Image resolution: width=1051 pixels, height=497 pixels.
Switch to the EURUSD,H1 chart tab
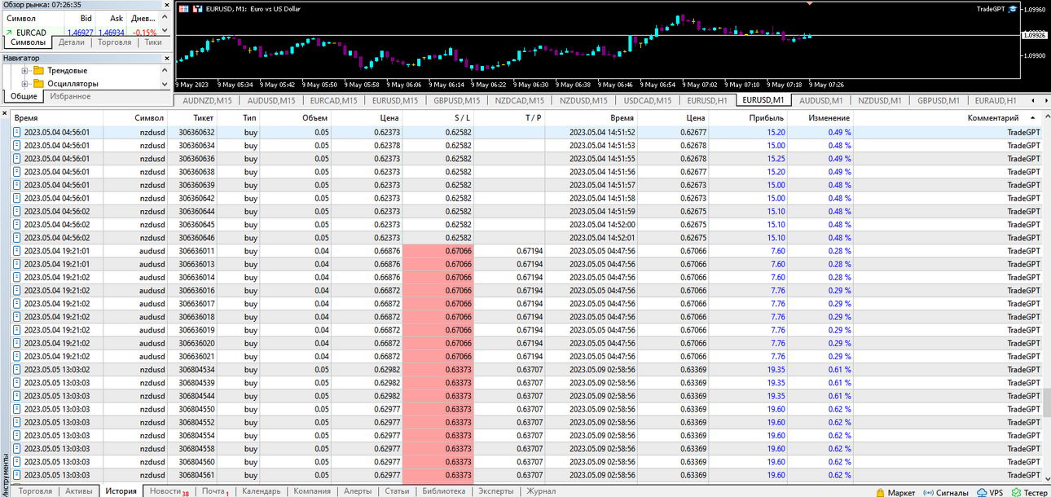pos(706,101)
